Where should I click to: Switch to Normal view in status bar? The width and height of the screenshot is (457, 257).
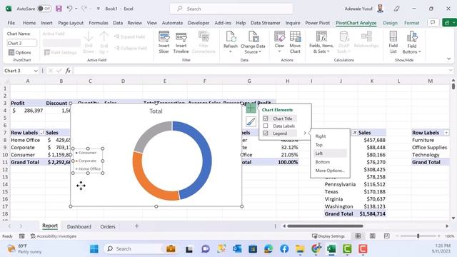[x=358, y=236]
